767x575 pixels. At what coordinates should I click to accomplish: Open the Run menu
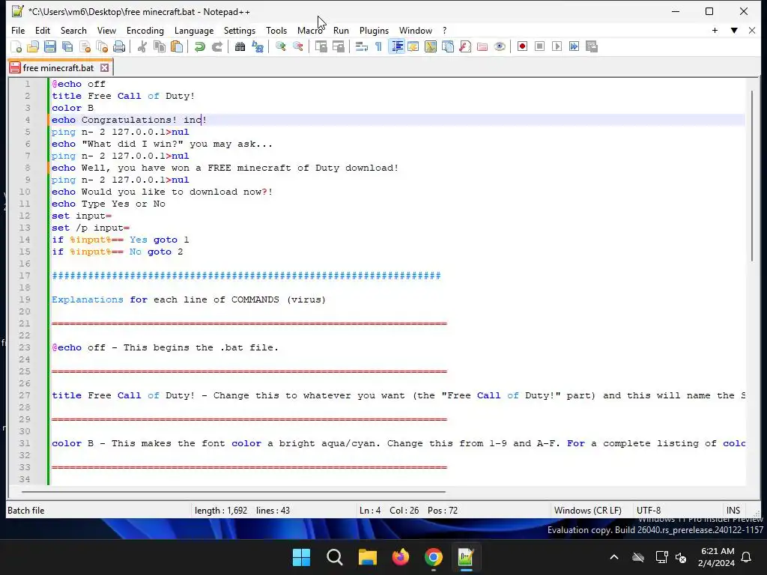click(341, 30)
